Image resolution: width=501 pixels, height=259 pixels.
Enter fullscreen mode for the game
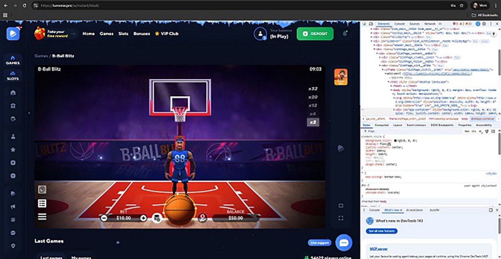[x=341, y=218]
